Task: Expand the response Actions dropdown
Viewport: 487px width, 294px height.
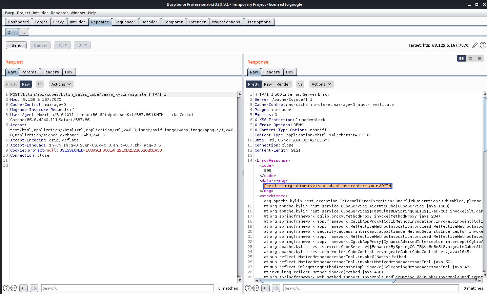Action: tap(321, 84)
